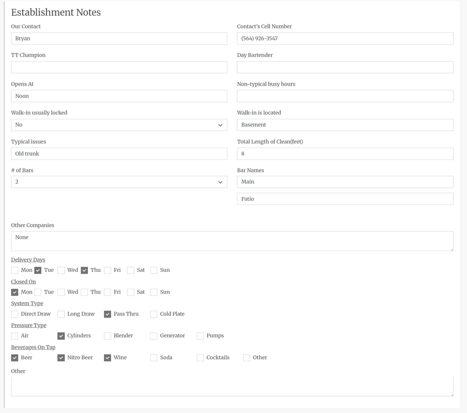Toggle the Cylinders pressure type

(x=61, y=336)
